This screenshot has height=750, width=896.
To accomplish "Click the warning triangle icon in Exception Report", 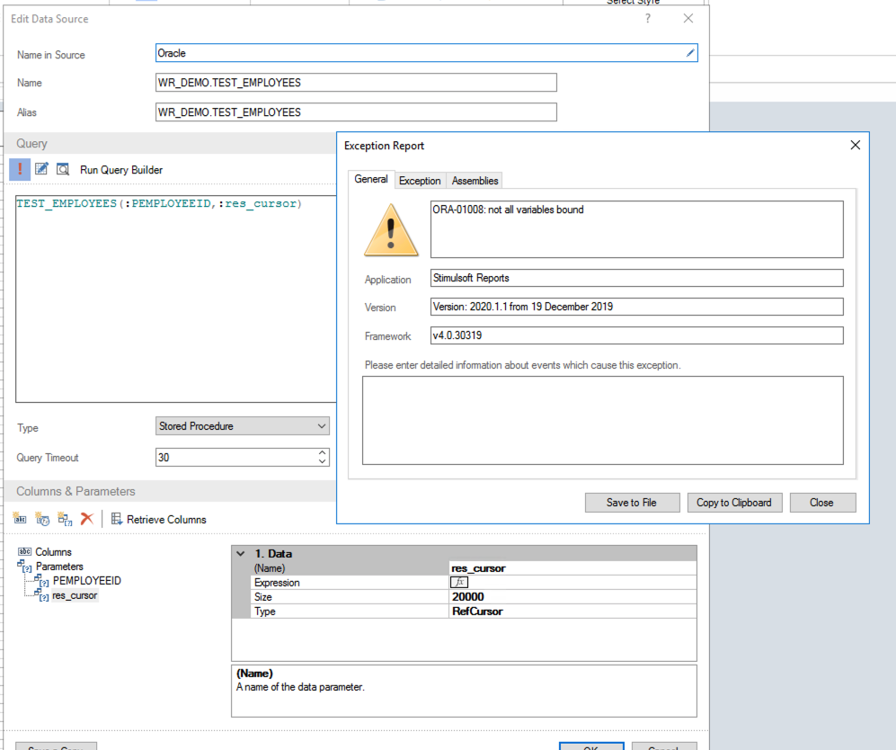I will pyautogui.click(x=391, y=230).
